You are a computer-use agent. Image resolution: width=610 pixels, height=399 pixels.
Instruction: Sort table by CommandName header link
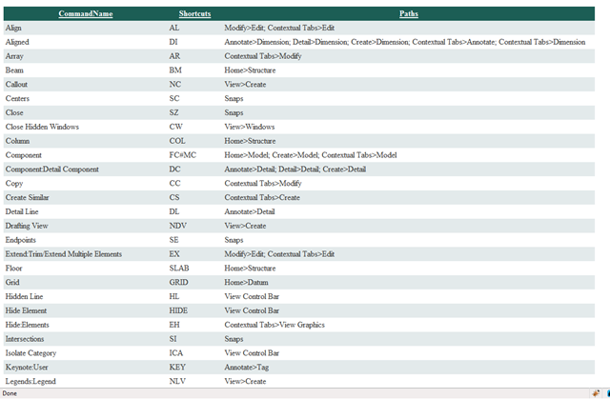click(86, 13)
